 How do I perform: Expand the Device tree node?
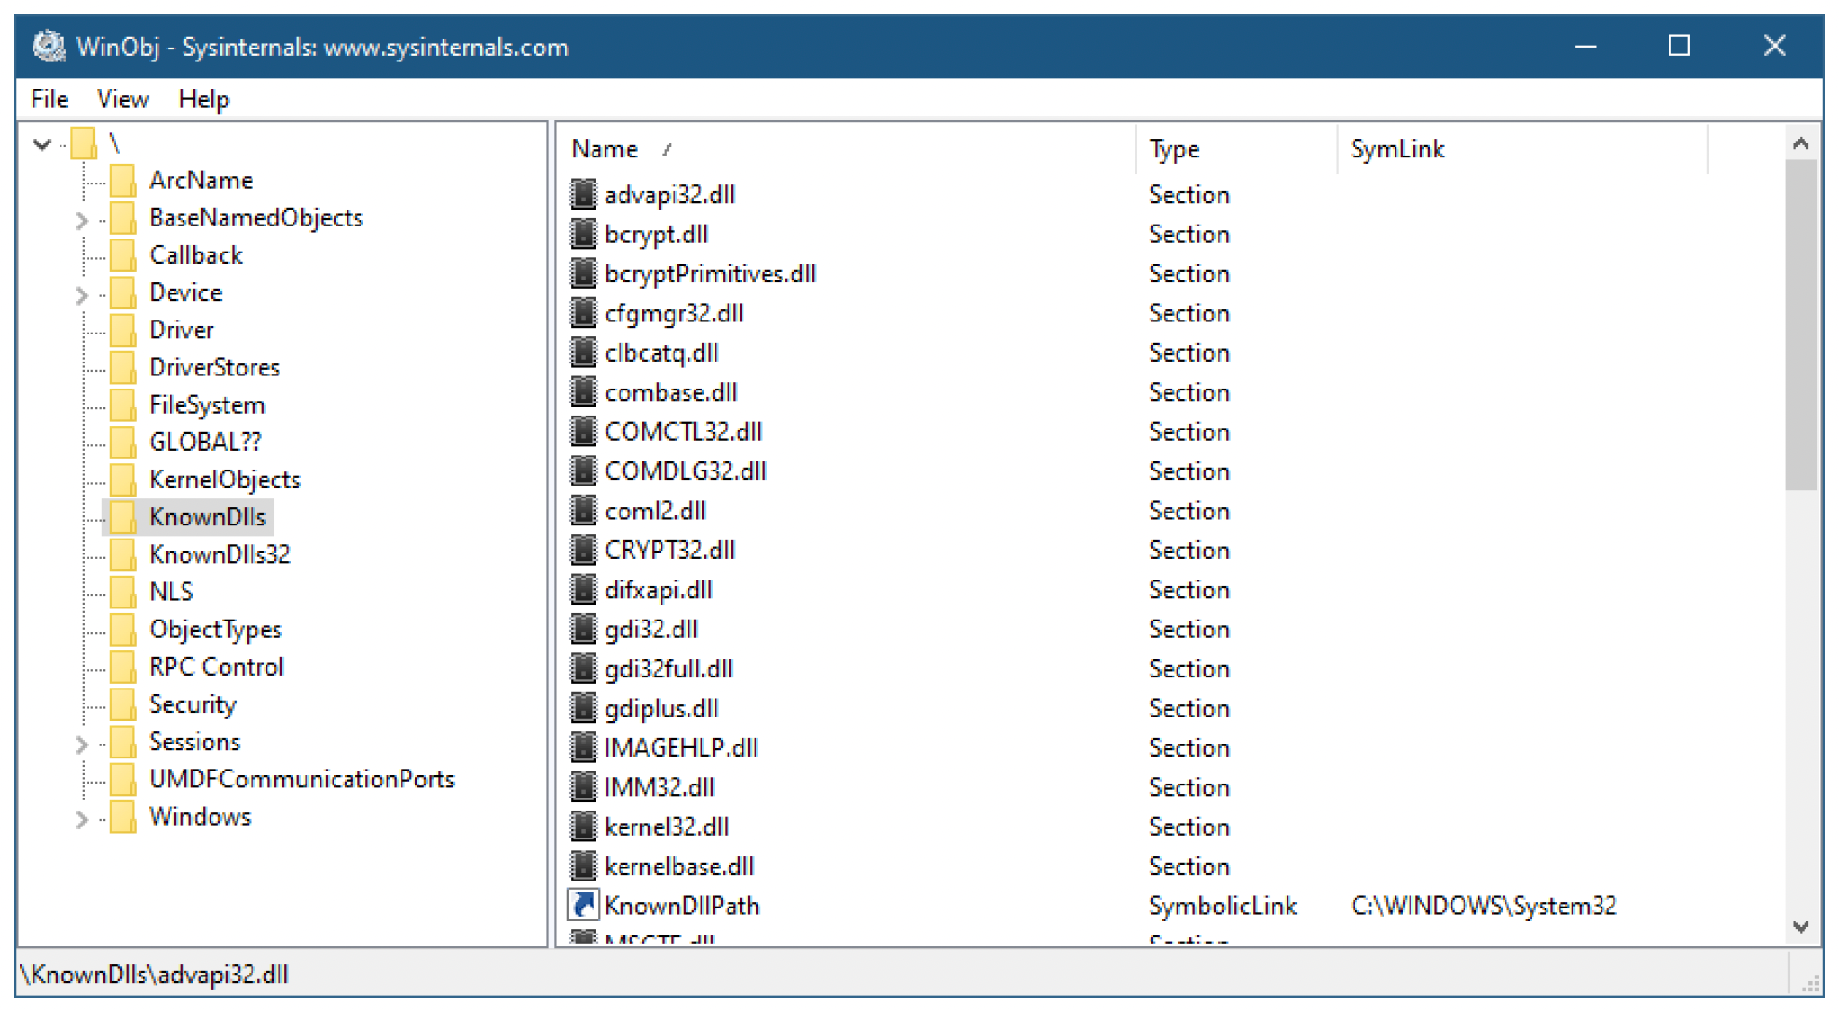81,294
